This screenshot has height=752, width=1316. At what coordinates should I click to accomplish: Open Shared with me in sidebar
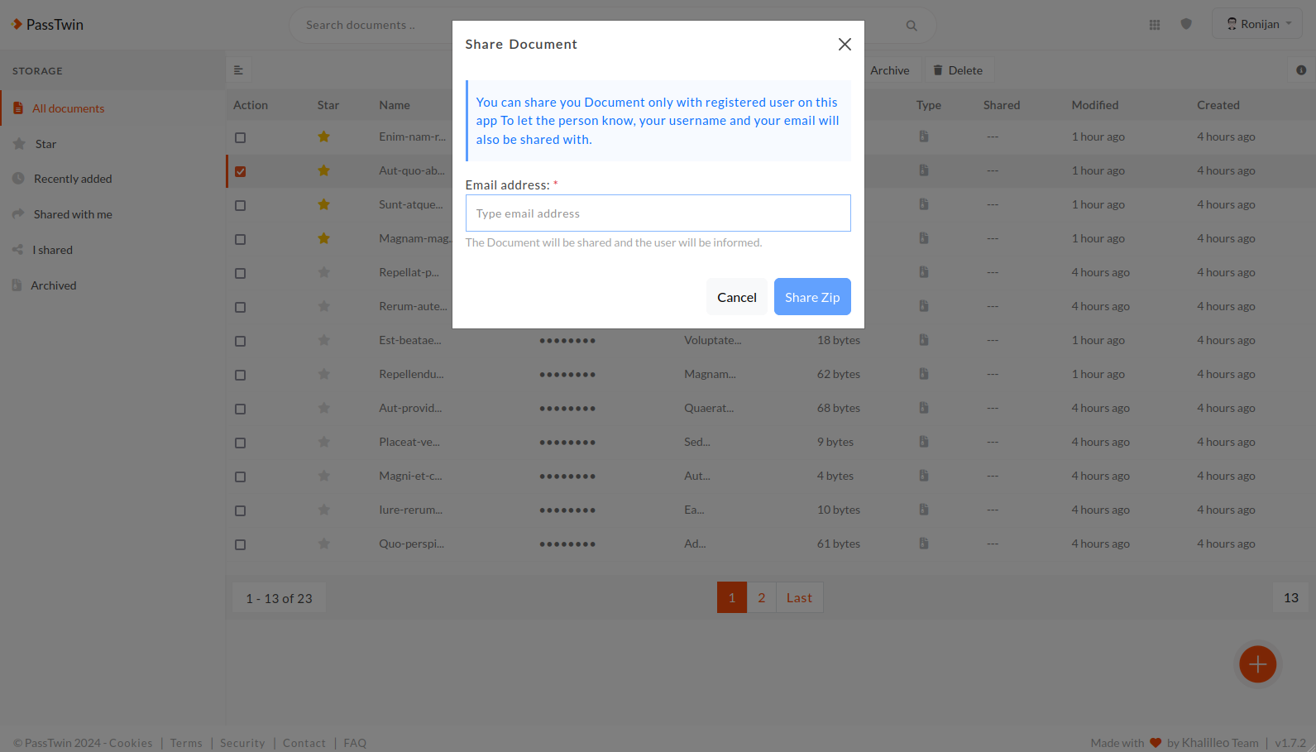(73, 214)
